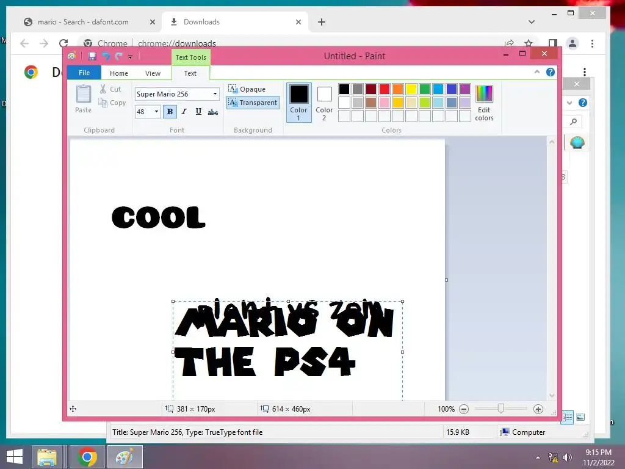Click the Paint application icon in the title bar
The height and width of the screenshot is (469, 625).
tap(72, 56)
